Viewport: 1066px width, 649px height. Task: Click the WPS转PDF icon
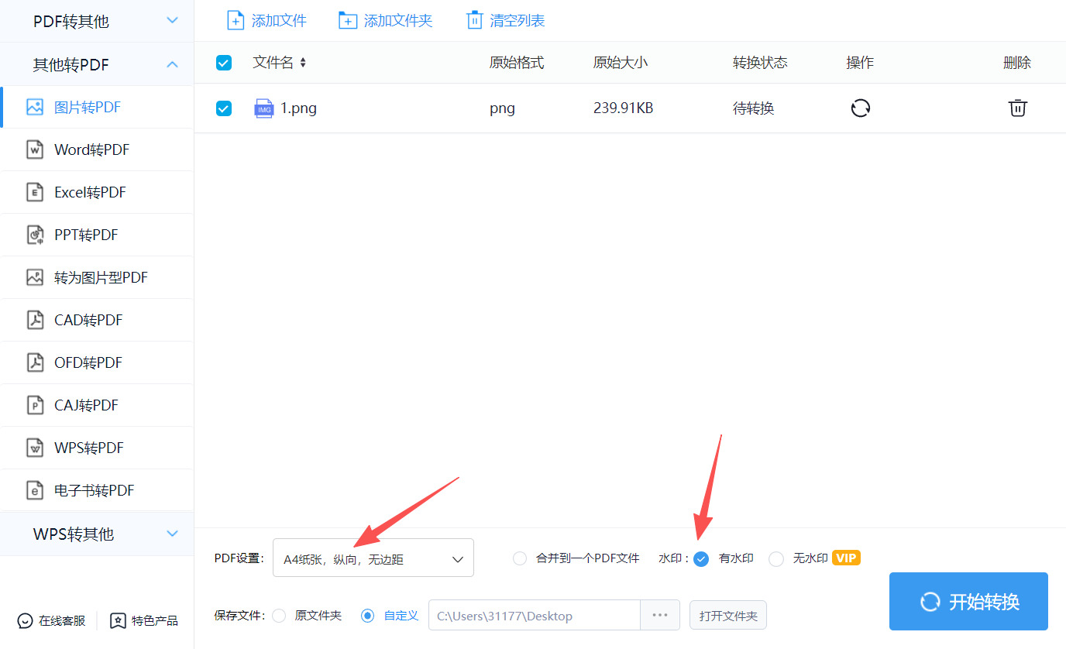(x=35, y=448)
